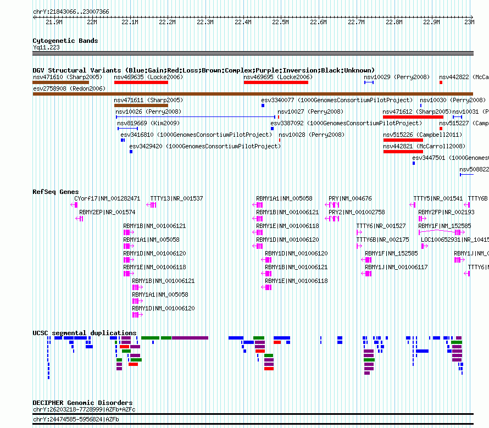Open the DECIPHER Genomic Disorders track title
The image size is (489, 428).
82,403
